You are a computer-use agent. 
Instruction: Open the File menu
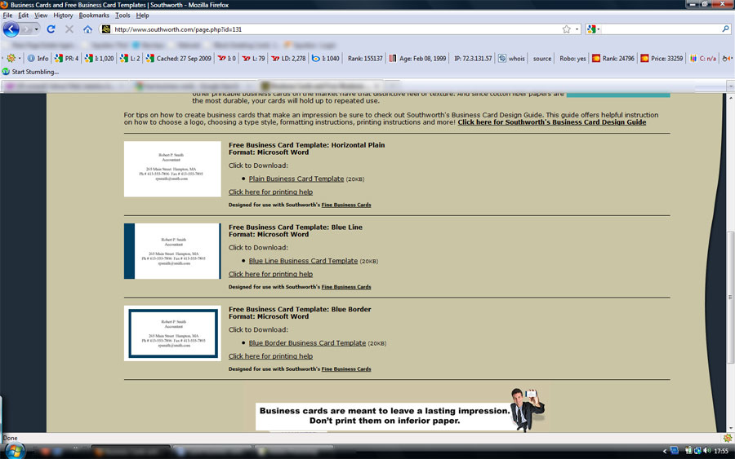pyautogui.click(x=7, y=15)
